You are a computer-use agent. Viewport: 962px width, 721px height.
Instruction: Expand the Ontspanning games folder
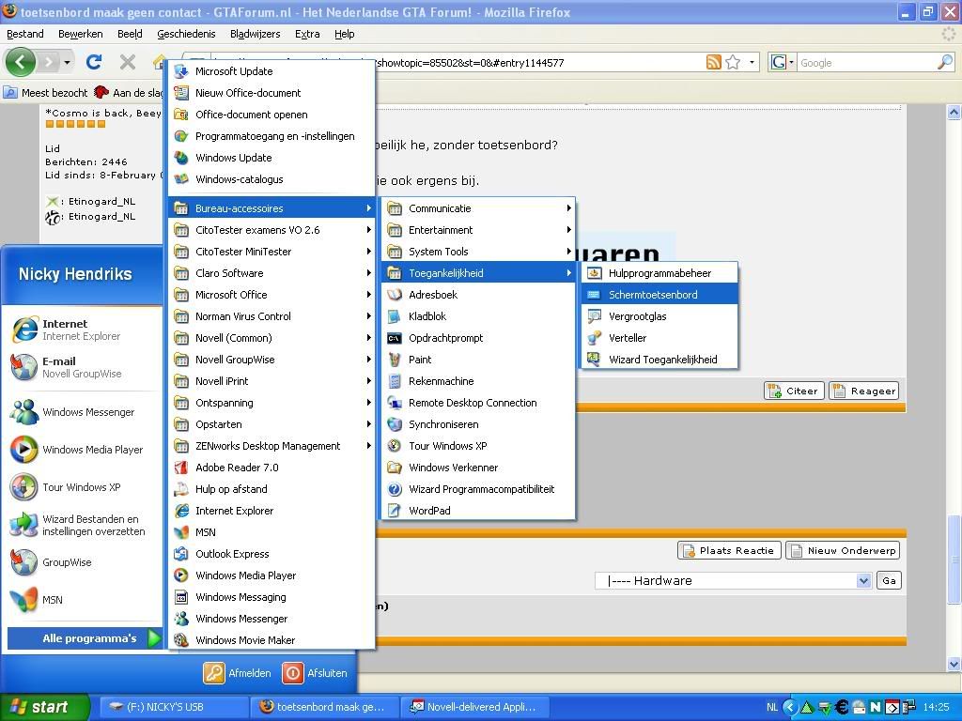pos(272,403)
